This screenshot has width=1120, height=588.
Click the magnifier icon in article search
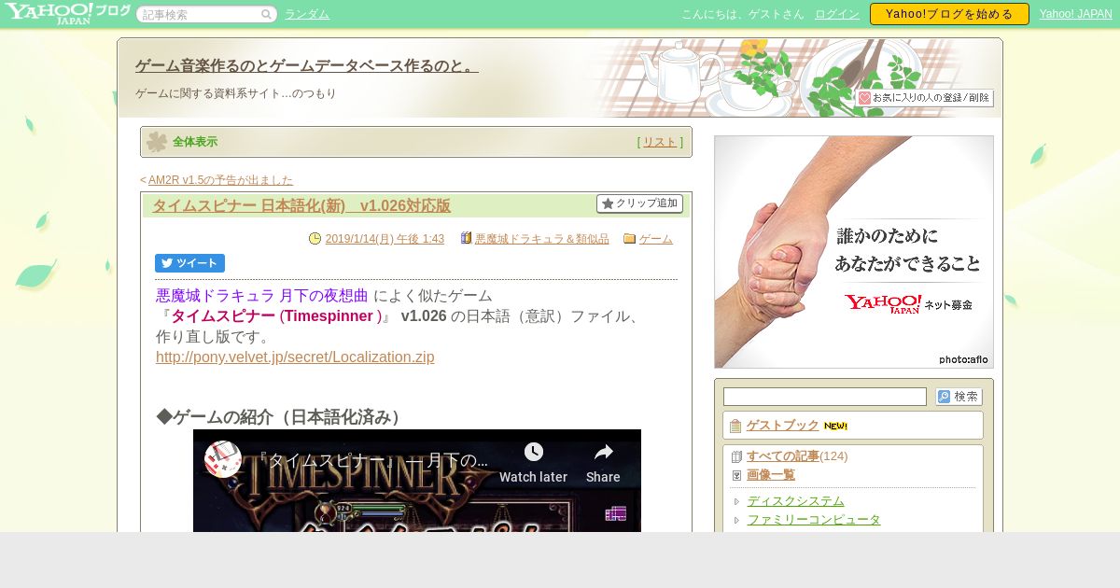click(x=266, y=14)
